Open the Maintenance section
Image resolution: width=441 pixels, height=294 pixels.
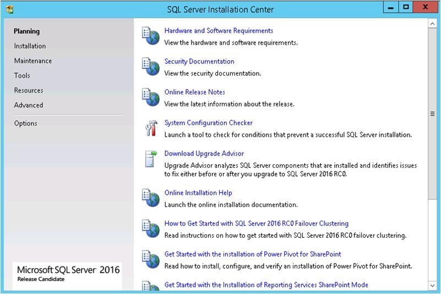coord(33,61)
